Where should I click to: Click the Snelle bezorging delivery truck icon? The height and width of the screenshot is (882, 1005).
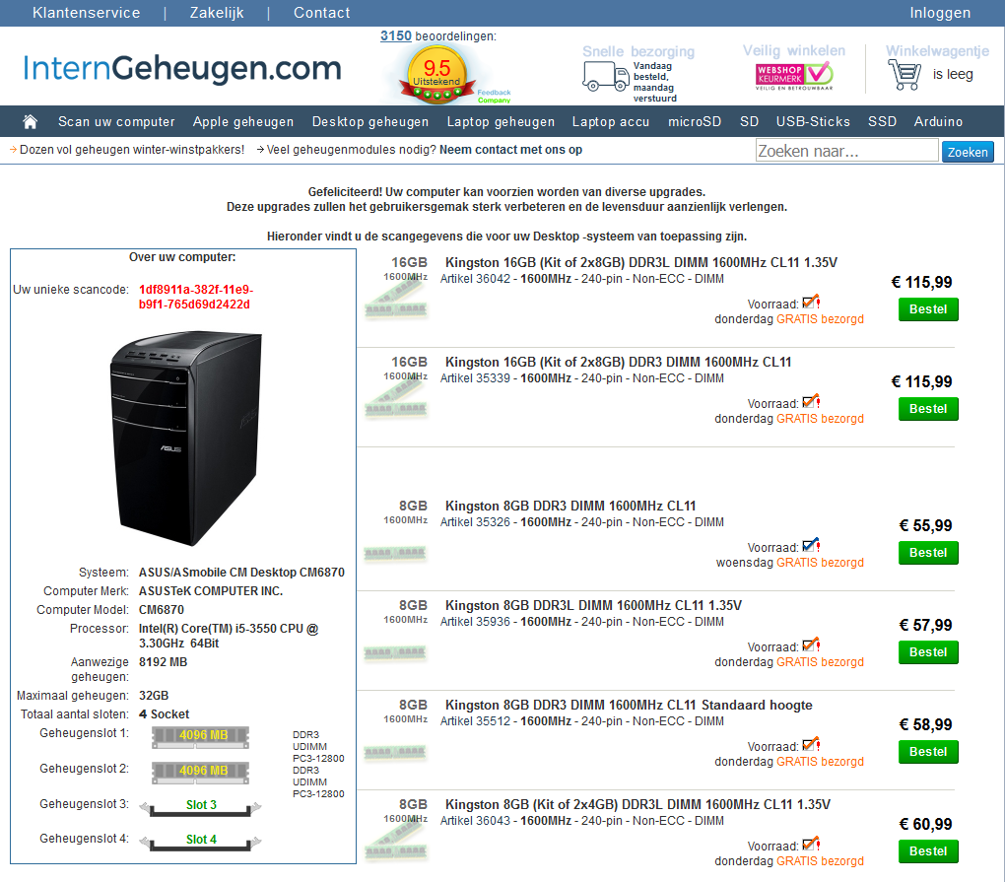605,73
